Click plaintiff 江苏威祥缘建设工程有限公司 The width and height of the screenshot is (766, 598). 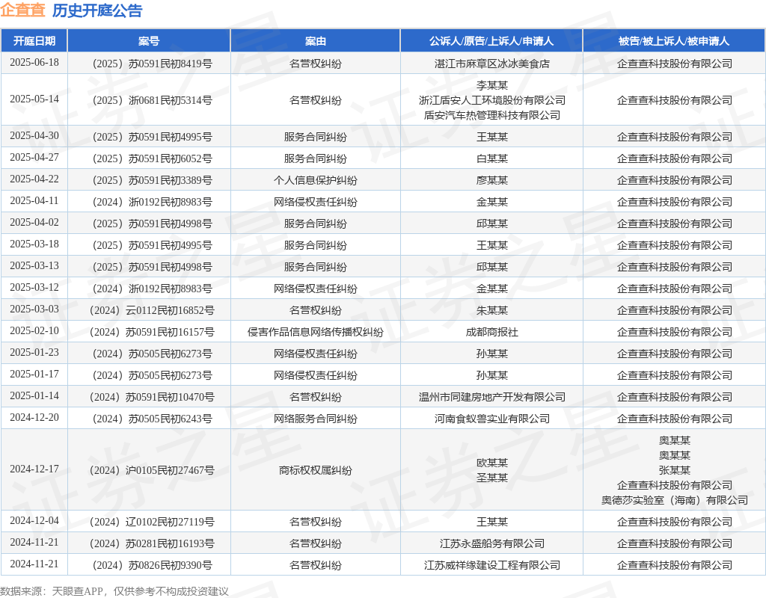point(492,565)
